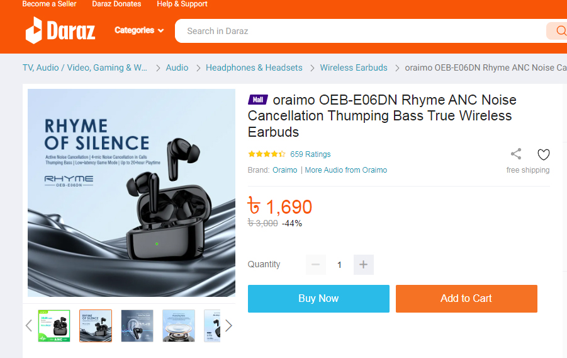Open the Categories dropdown
This screenshot has width=567, height=358.
click(x=139, y=30)
